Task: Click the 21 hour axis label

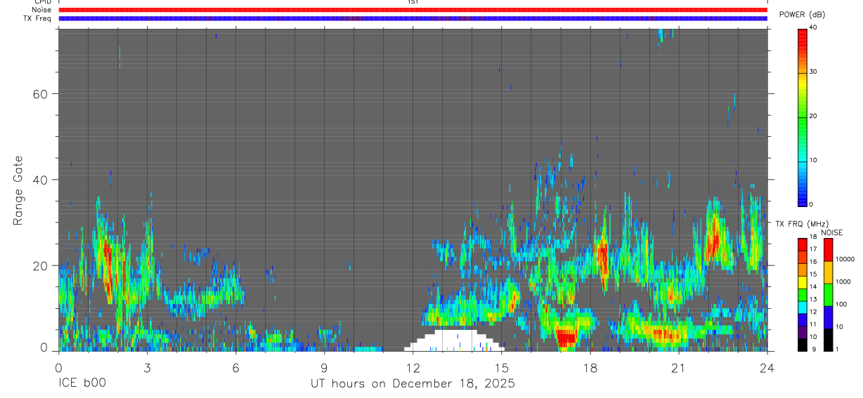Action: [679, 367]
